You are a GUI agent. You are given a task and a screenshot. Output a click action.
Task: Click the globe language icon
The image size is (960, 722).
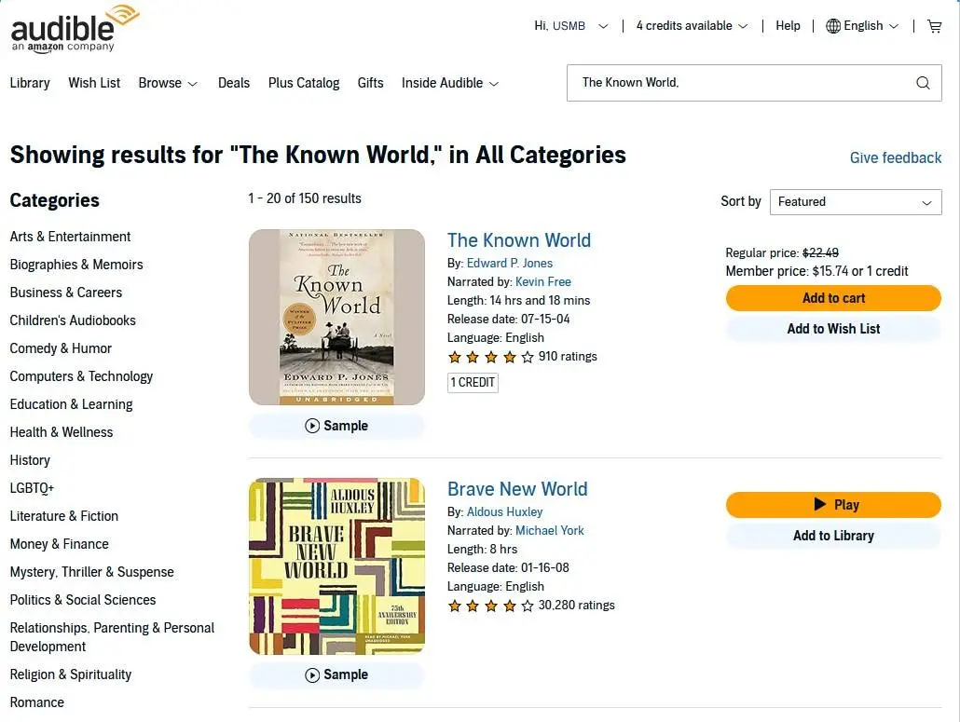pyautogui.click(x=833, y=26)
